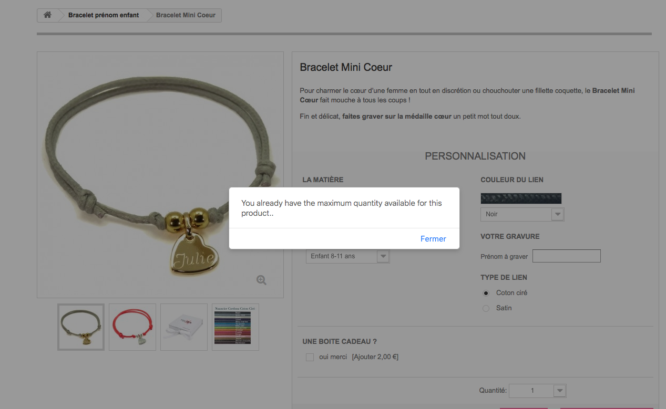Select the Coton ciré radio button

point(486,293)
